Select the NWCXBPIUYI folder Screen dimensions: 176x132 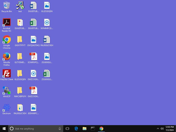20,92
